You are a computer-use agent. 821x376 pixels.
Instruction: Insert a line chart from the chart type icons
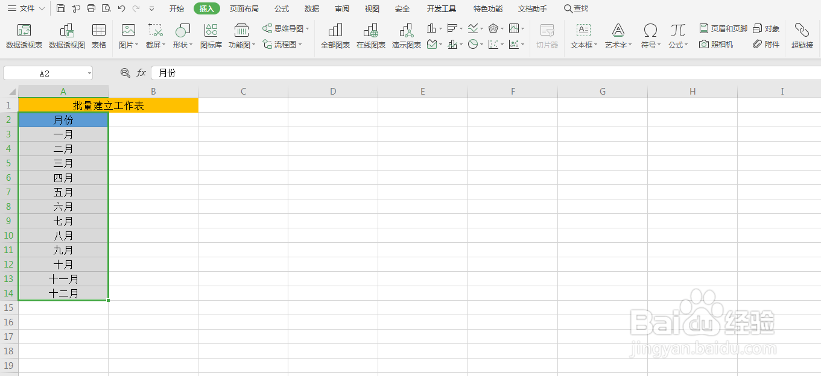point(473,28)
